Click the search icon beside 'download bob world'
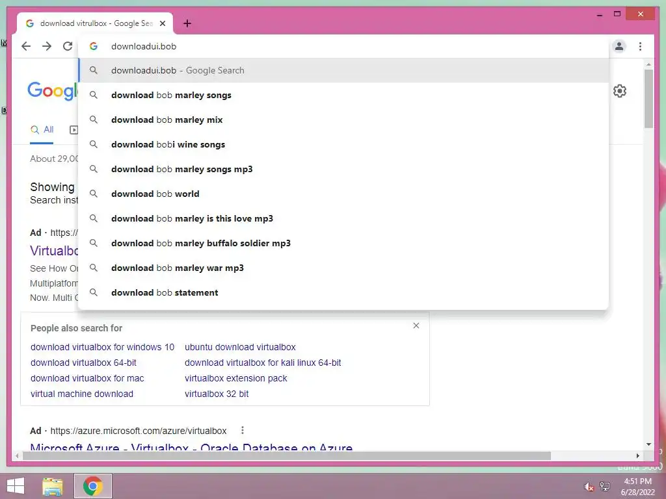The width and height of the screenshot is (666, 499). (x=94, y=194)
